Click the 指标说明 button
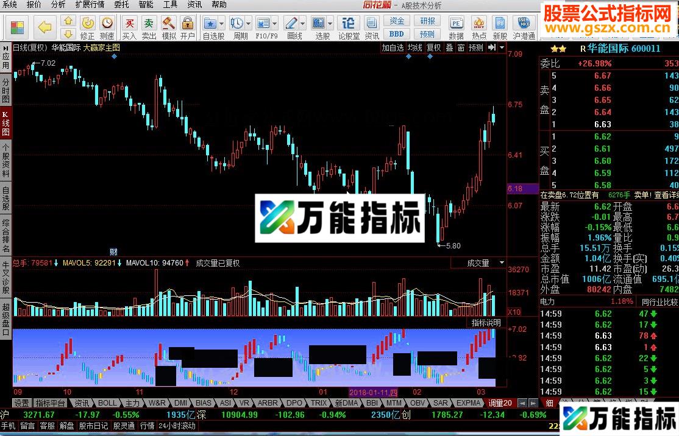 486,323
